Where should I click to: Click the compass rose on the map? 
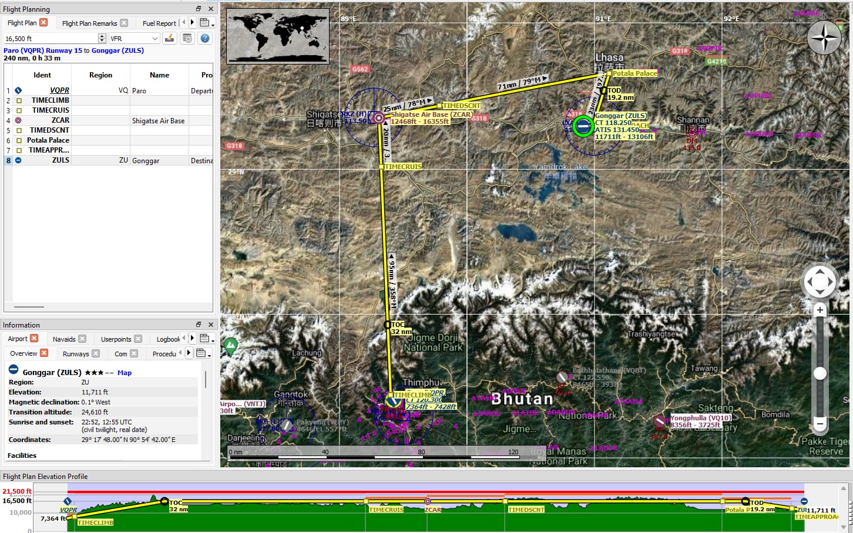(824, 38)
